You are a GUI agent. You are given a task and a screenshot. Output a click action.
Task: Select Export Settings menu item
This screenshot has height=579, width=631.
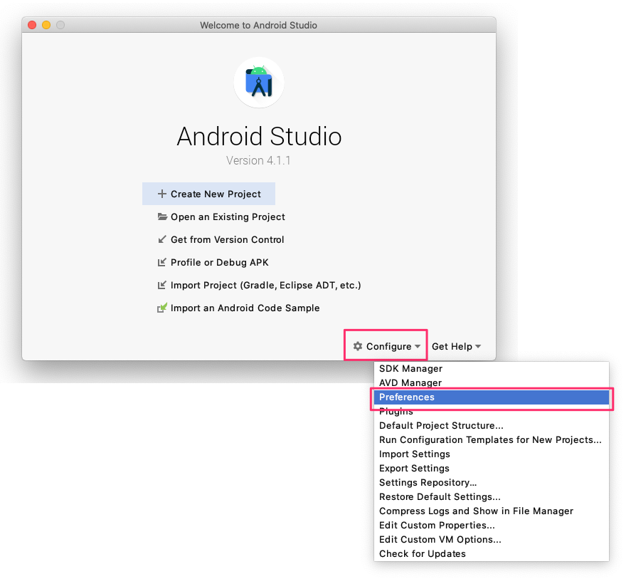pos(492,468)
